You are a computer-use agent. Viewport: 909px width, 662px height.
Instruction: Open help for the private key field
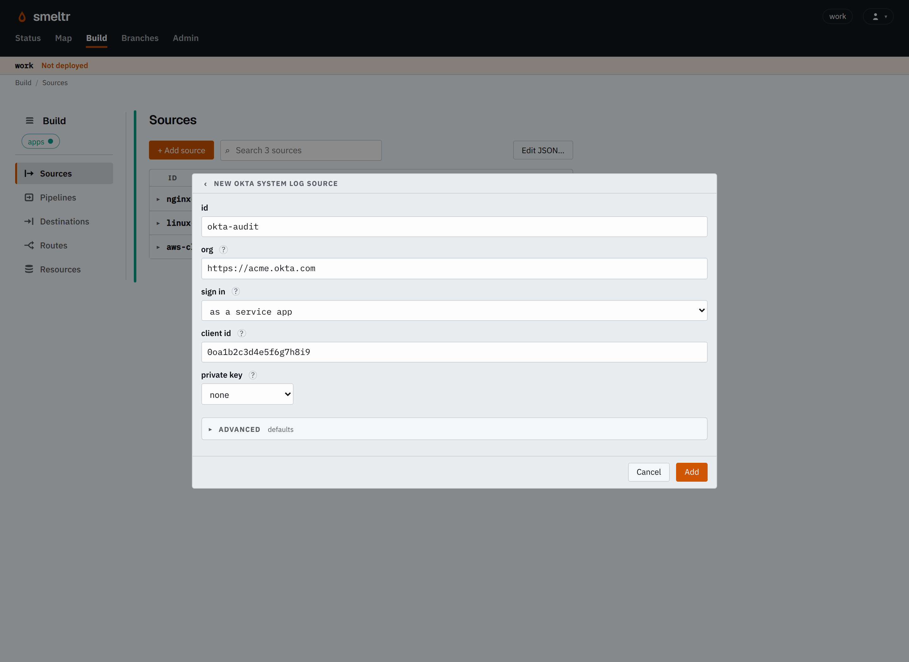click(x=253, y=375)
